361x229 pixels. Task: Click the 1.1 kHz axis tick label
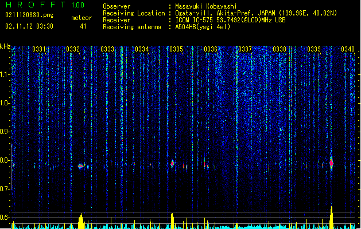tap(5, 74)
